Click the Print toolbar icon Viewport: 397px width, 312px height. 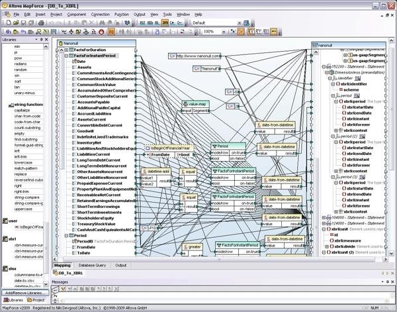click(x=41, y=23)
